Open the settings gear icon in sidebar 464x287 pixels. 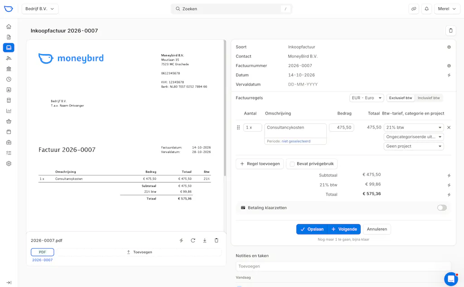click(x=9, y=163)
